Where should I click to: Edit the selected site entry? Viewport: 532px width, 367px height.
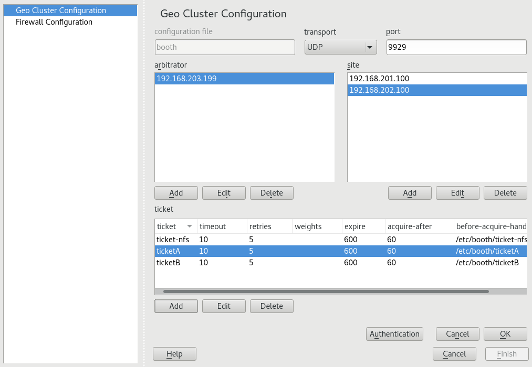(457, 193)
